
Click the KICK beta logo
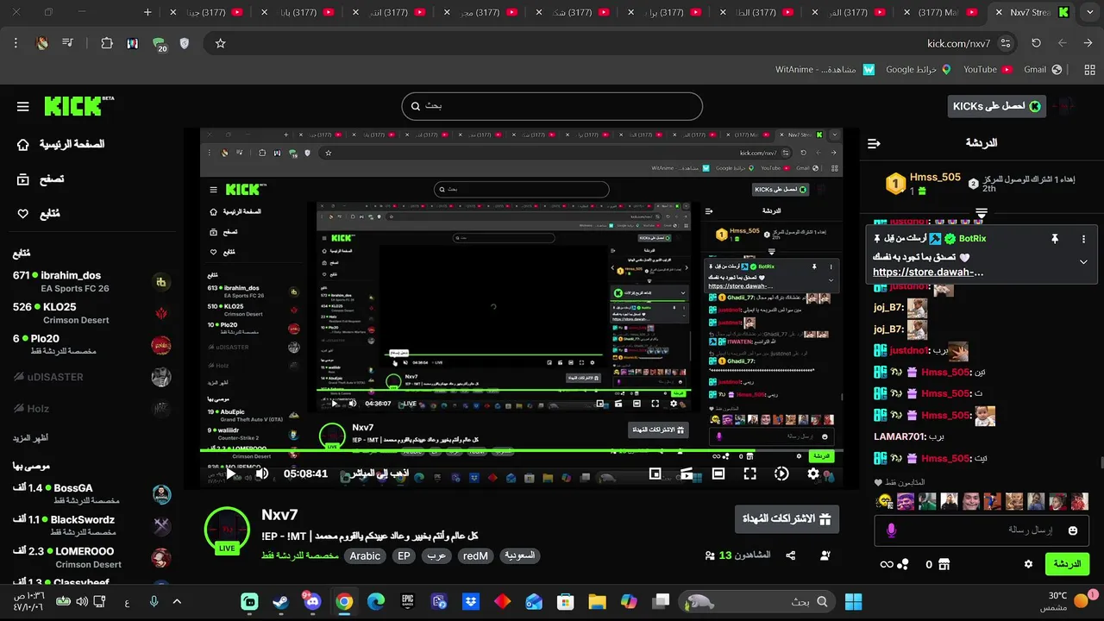78,105
